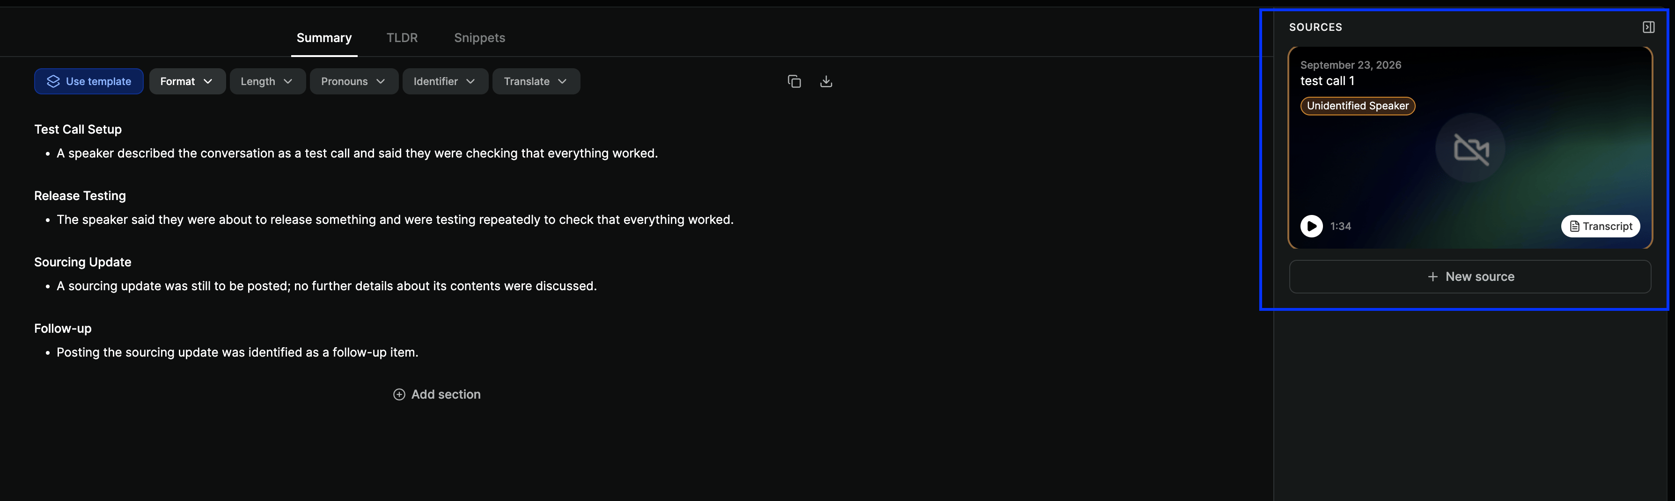Open the test call 1 video thumbnail
Viewport: 1675px width, 501px height.
click(1470, 148)
